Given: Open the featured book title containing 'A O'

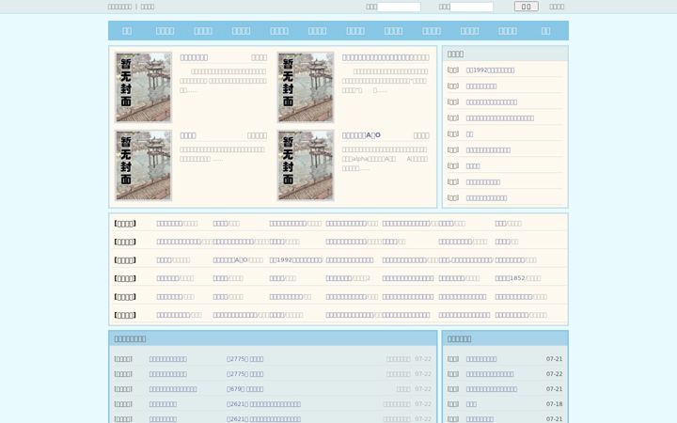Looking at the screenshot, I should coord(361,135).
